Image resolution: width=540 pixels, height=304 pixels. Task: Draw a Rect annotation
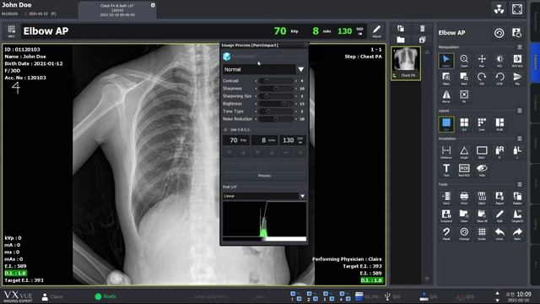[x=482, y=152]
